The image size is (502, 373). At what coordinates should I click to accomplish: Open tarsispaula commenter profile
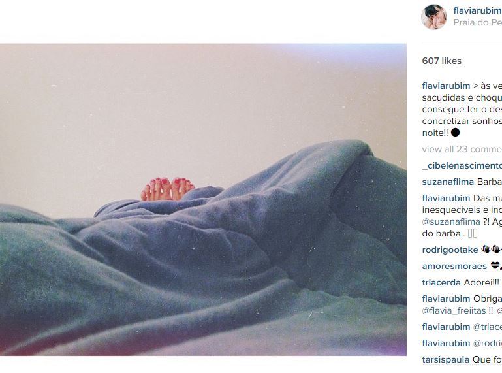445,359
